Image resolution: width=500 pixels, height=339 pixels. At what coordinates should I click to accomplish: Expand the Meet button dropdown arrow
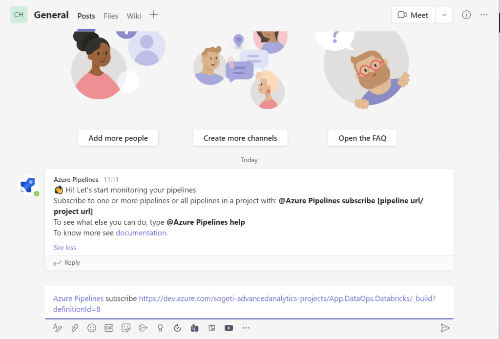point(444,15)
